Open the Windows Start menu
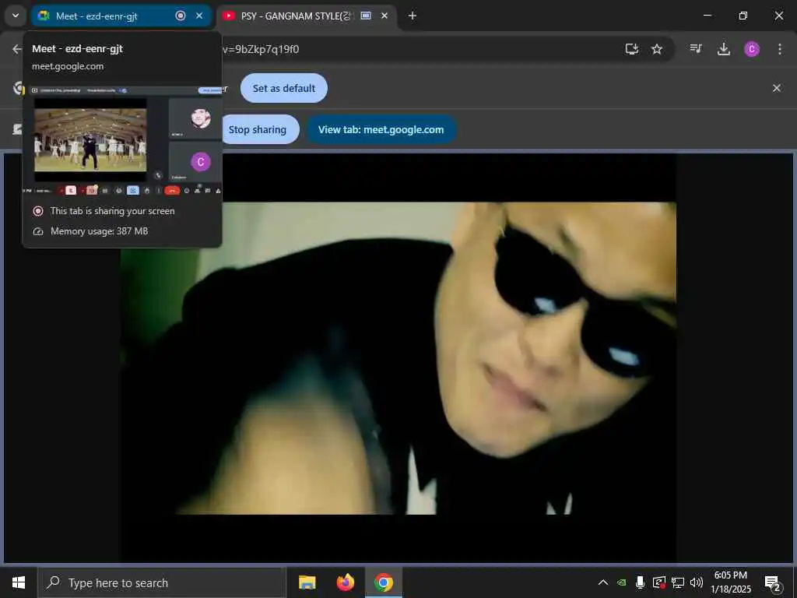Image resolution: width=797 pixels, height=598 pixels. (19, 582)
